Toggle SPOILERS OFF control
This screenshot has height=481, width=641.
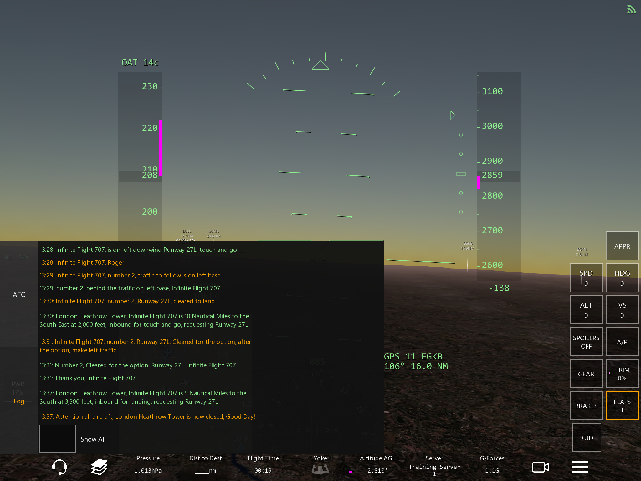tap(586, 342)
